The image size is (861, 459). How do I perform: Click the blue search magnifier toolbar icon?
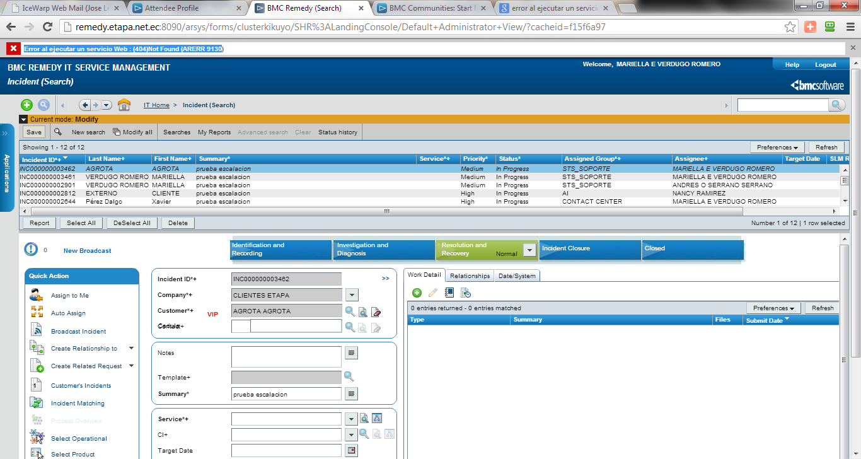43,105
